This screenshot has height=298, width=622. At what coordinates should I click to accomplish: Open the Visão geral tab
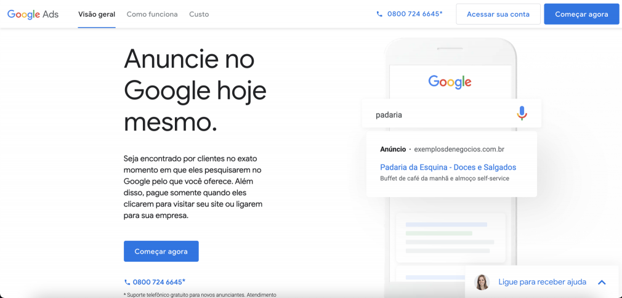tap(97, 14)
